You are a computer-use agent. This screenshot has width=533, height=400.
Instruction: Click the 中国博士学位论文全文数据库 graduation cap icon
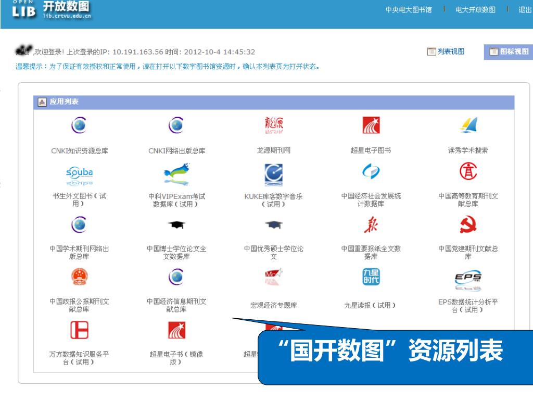pos(176,225)
